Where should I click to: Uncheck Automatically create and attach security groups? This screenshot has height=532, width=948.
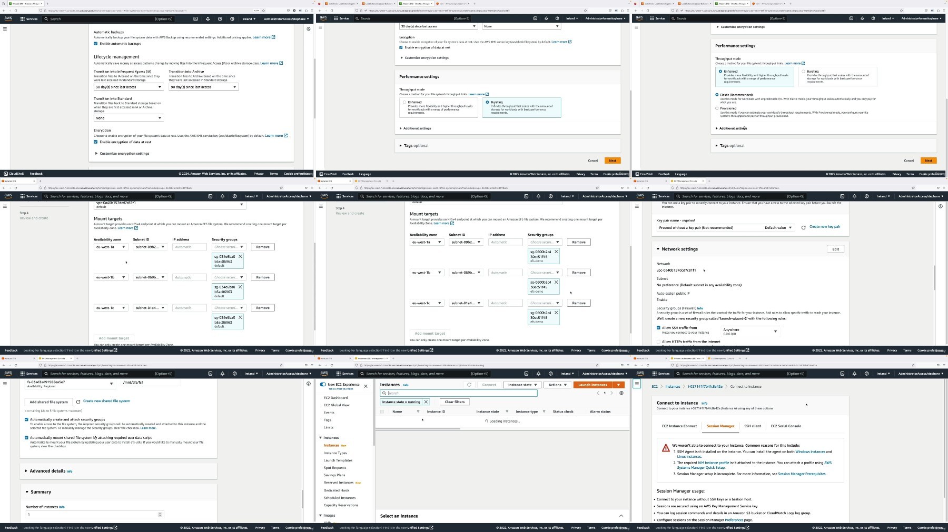tap(26, 419)
